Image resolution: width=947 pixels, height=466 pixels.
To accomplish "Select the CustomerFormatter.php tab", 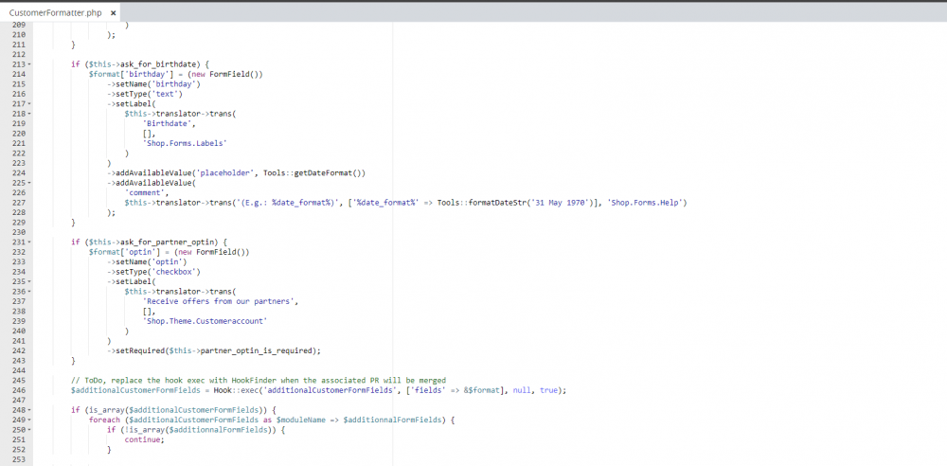I will click(x=55, y=12).
